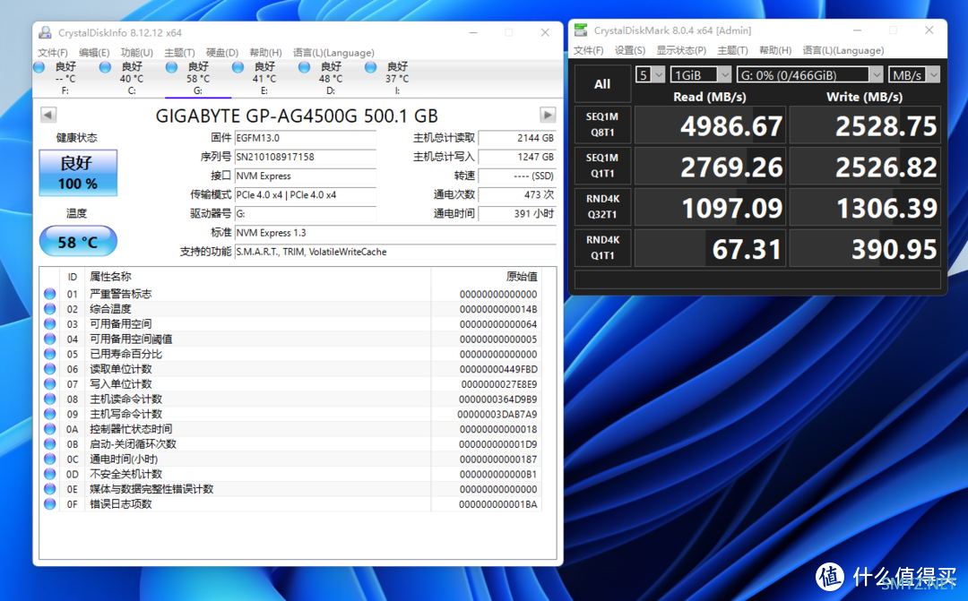Click the 属性名称 column header
This screenshot has width=968, height=601.
pyautogui.click(x=110, y=277)
